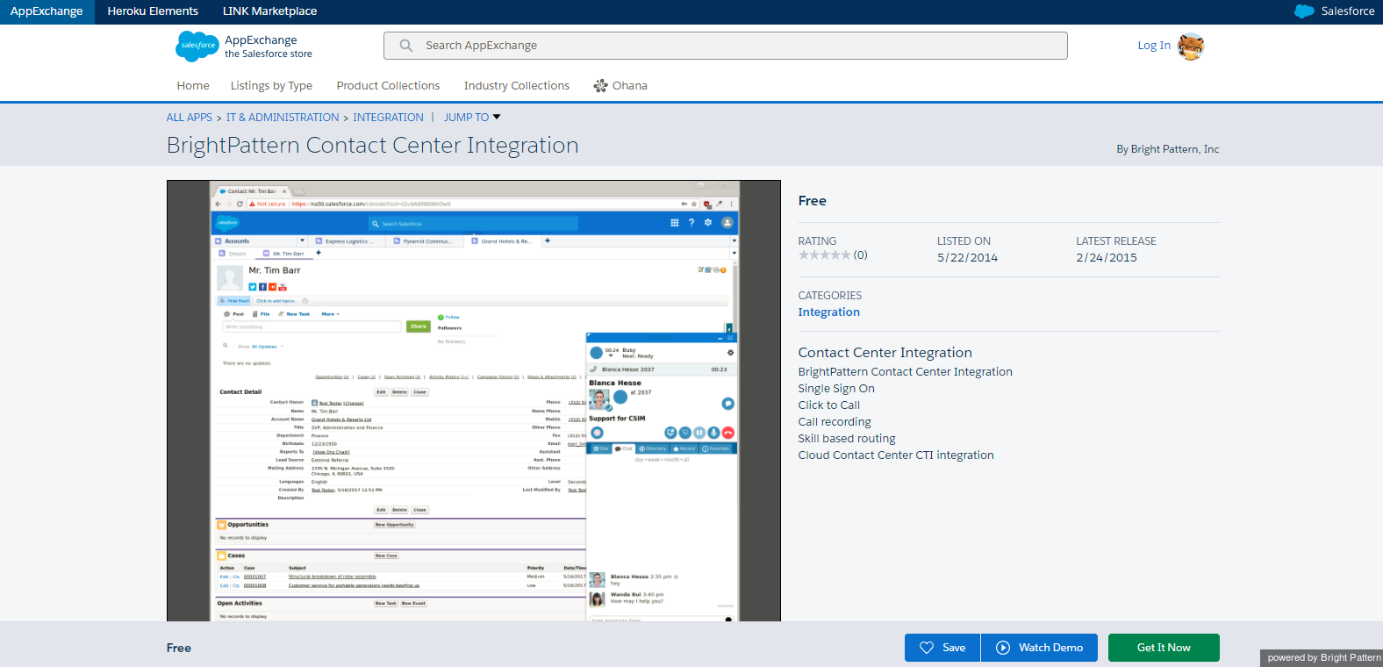Click the play icon on Watch Demo
1383x667 pixels.
click(x=1003, y=648)
